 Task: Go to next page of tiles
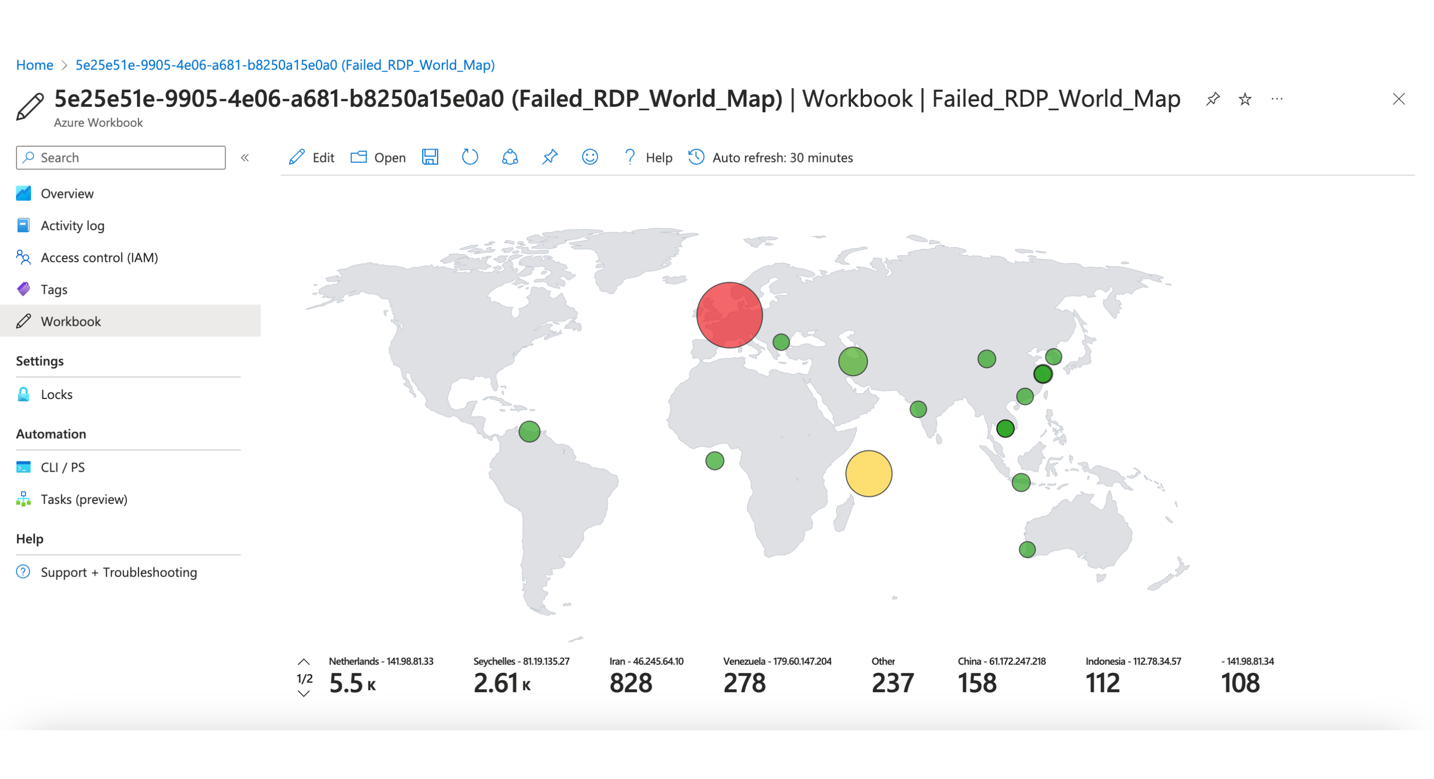click(x=303, y=694)
